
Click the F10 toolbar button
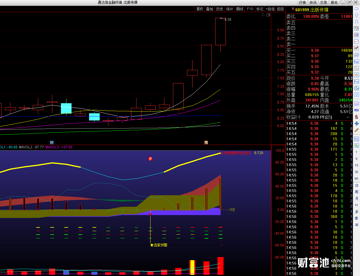point(250,9)
